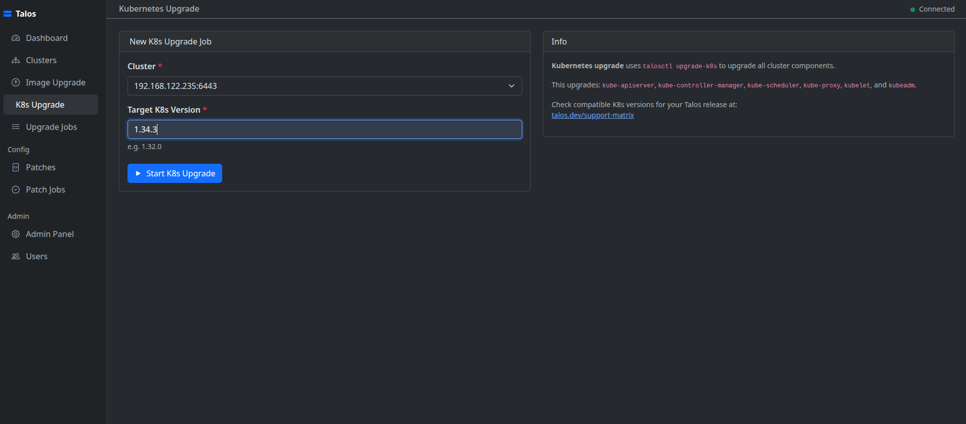Click the Cluster dropdown chevron arrow
The width and height of the screenshot is (966, 424).
tap(512, 86)
